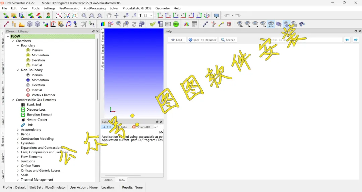Open the PreProcessing menu
Viewport: 362px width, 192px height.
click(69, 8)
